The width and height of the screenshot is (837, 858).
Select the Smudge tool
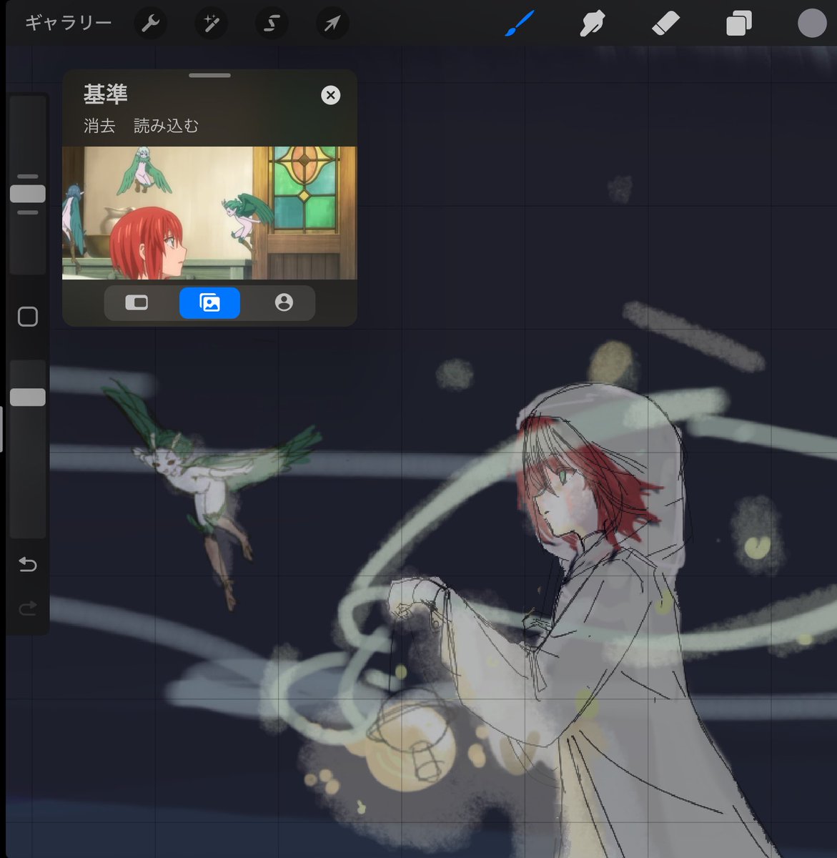pyautogui.click(x=593, y=24)
